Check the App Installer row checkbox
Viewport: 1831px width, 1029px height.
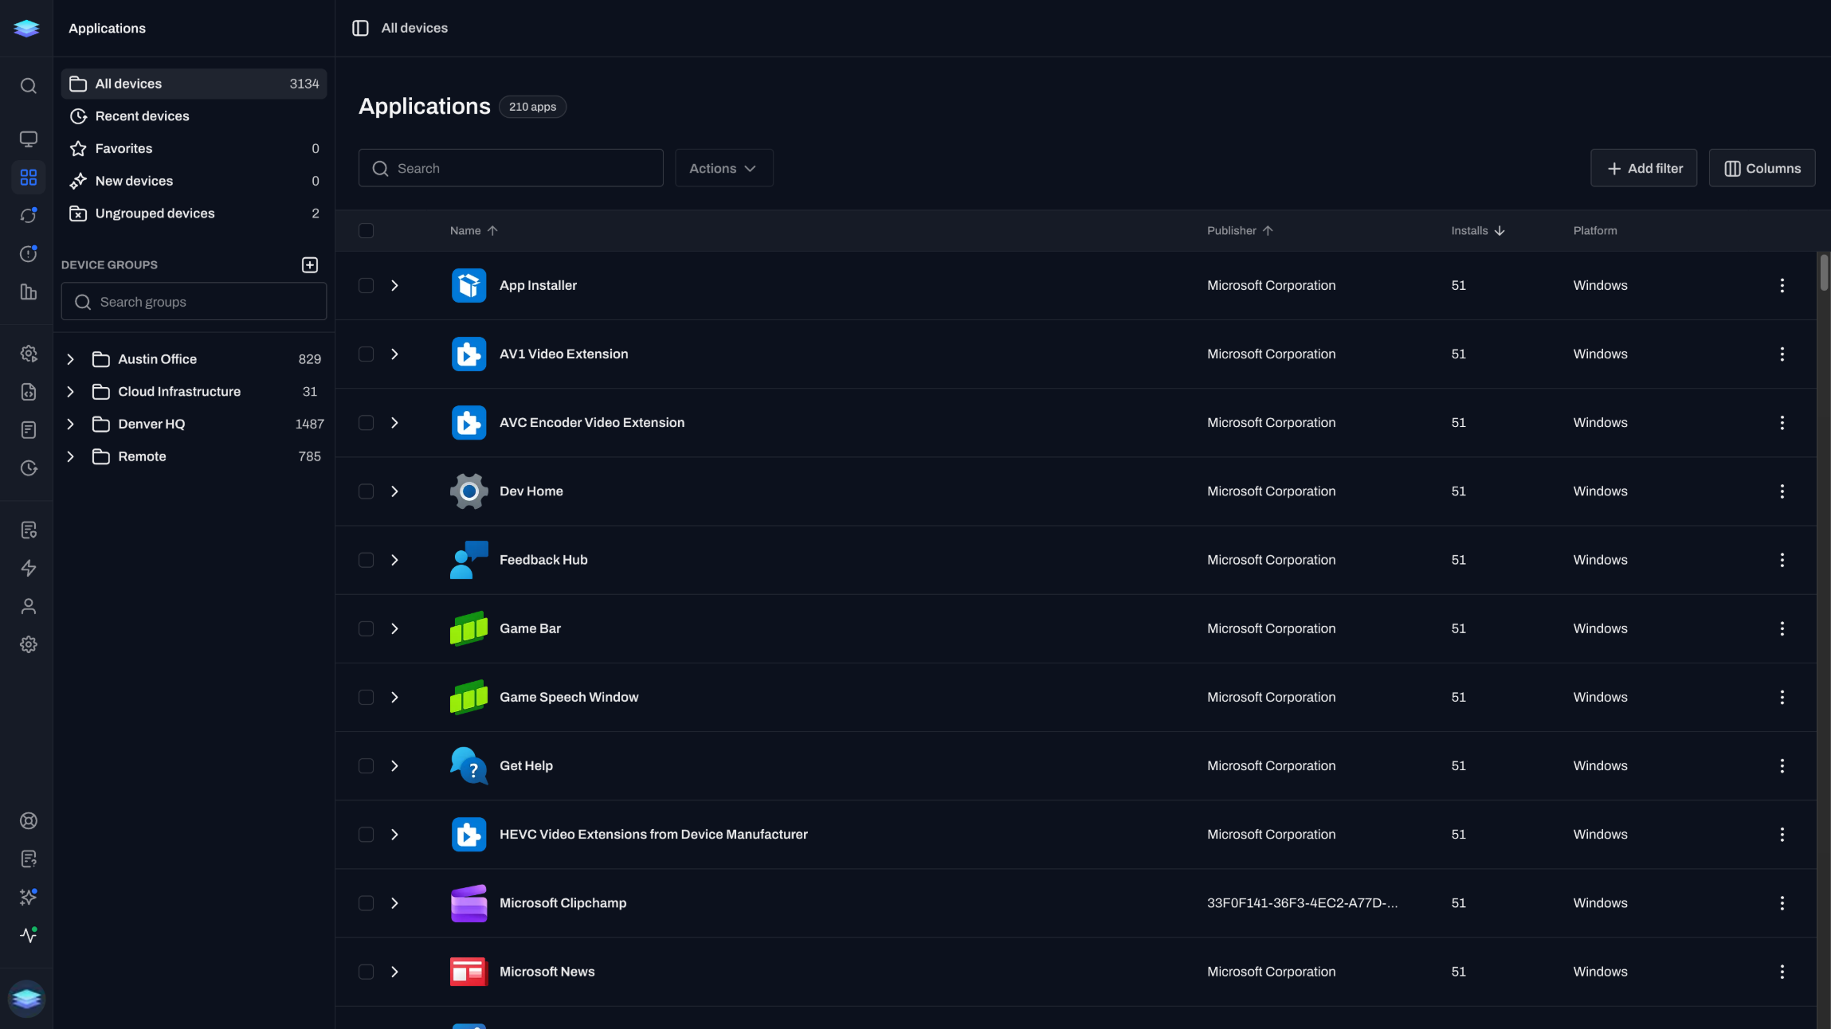[x=366, y=285]
